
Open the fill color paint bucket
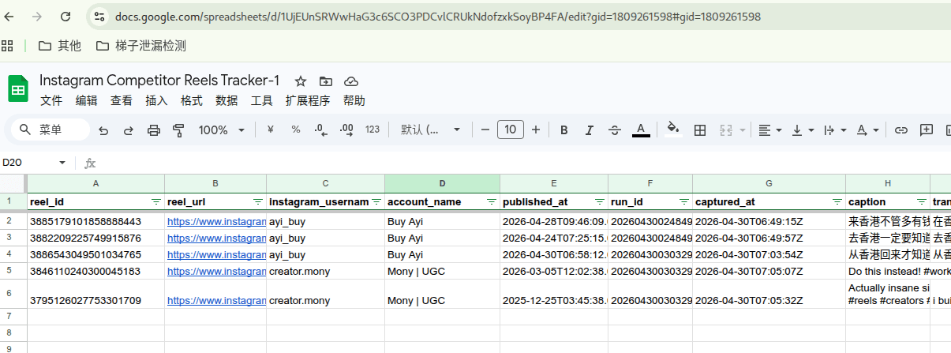(673, 130)
